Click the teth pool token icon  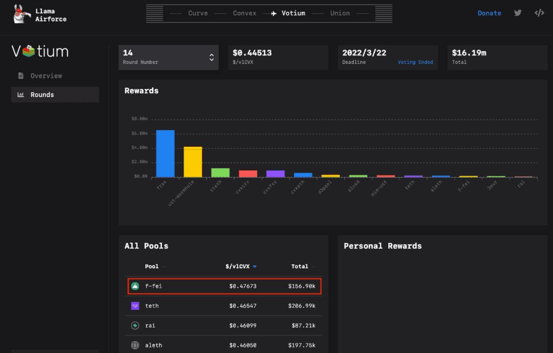[x=135, y=306]
